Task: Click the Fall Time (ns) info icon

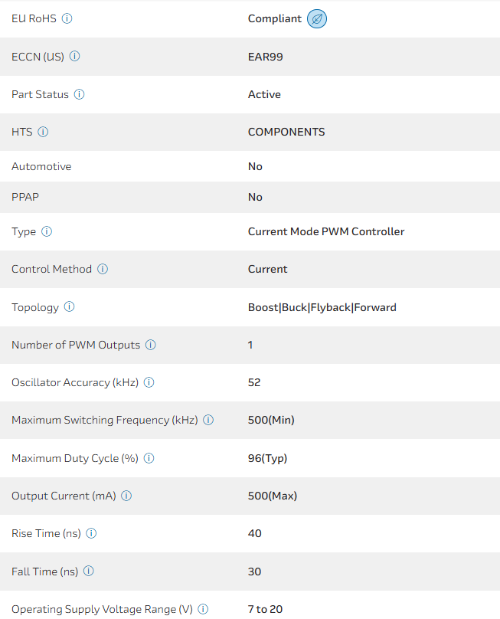Action: click(89, 572)
